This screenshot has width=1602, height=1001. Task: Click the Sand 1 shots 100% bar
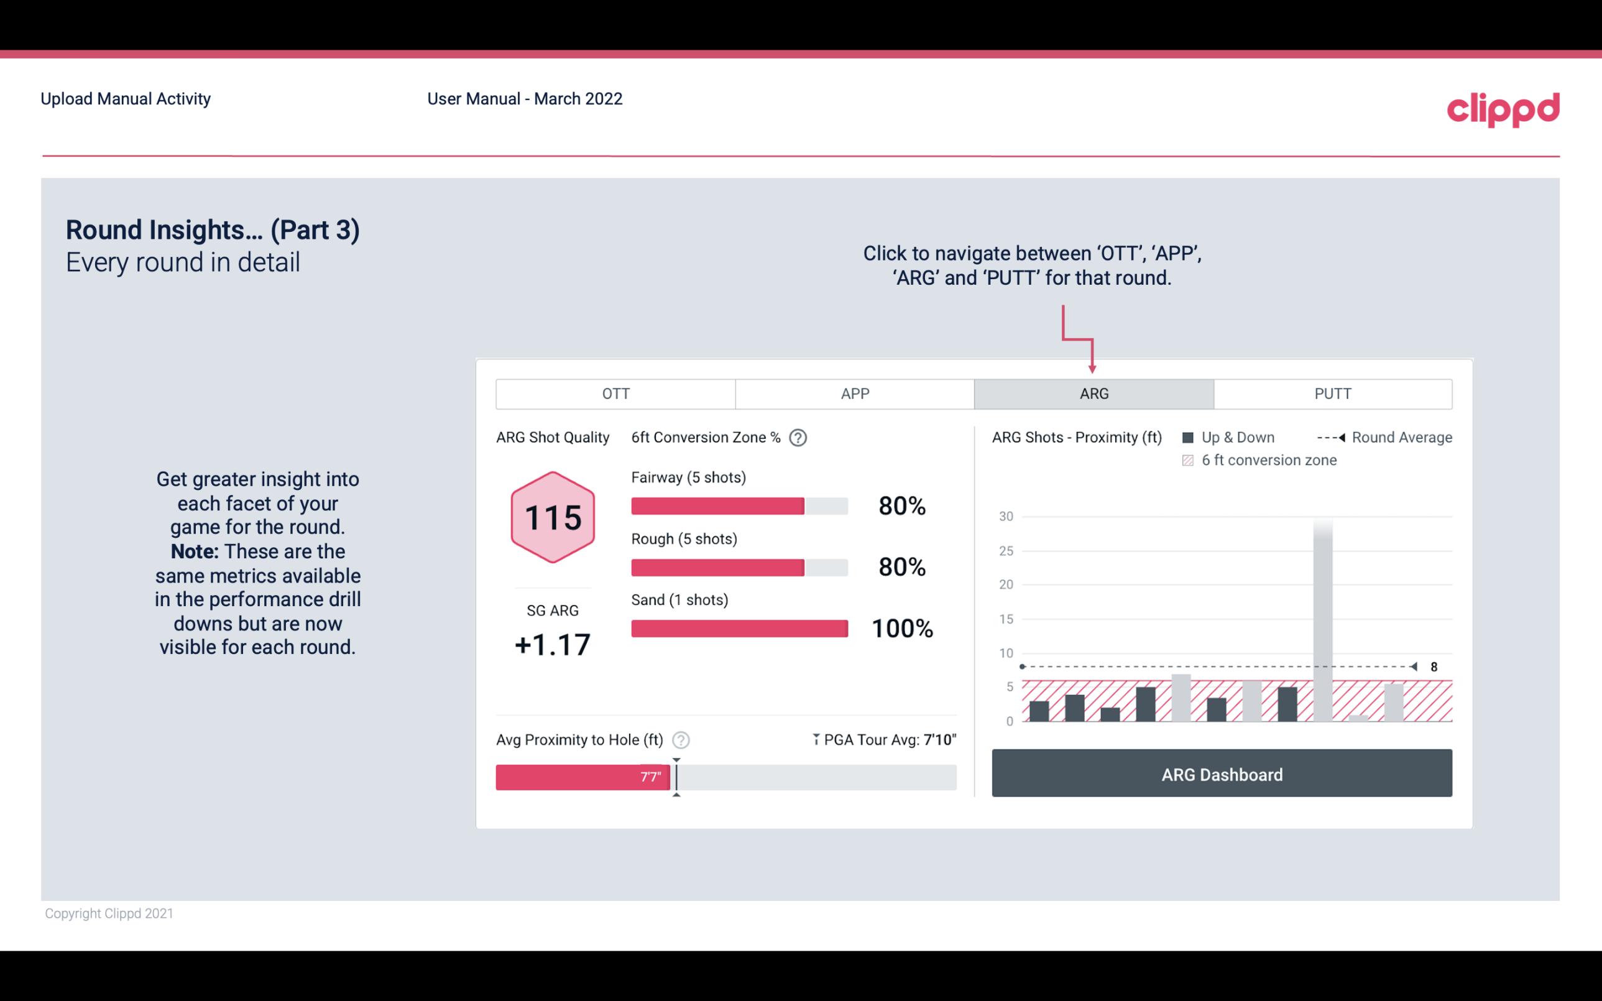coord(738,629)
